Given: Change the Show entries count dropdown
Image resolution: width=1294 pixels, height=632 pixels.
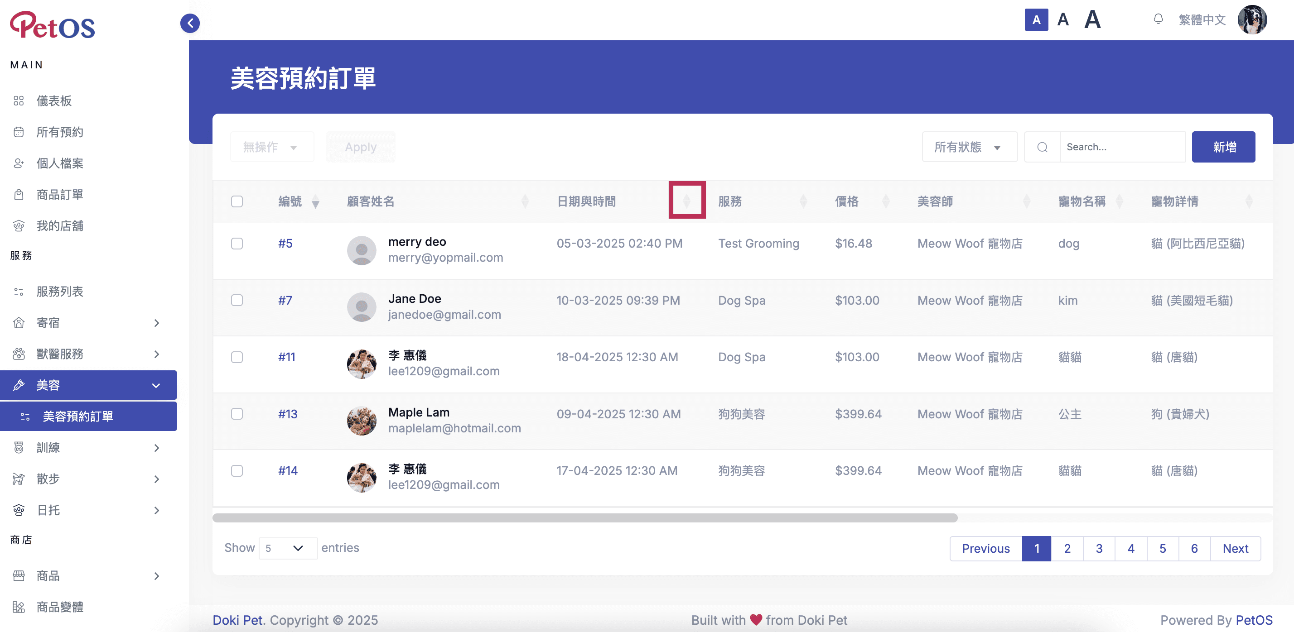Looking at the screenshot, I should (287, 548).
